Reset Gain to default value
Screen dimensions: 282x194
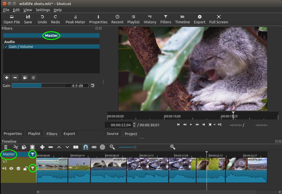(92, 85)
